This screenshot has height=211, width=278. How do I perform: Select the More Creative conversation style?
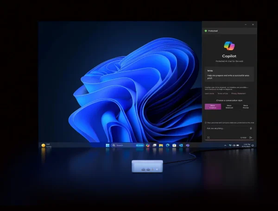click(x=213, y=106)
